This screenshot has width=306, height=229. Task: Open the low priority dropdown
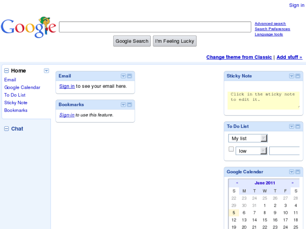click(x=251, y=151)
